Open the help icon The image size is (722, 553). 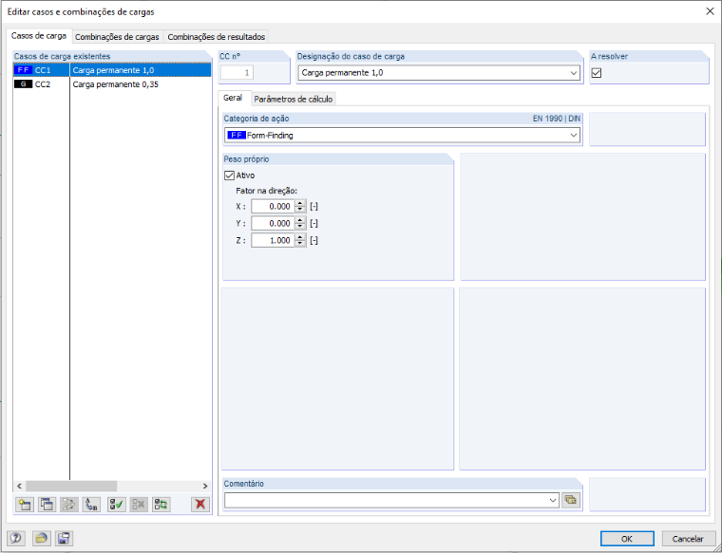coord(16,538)
